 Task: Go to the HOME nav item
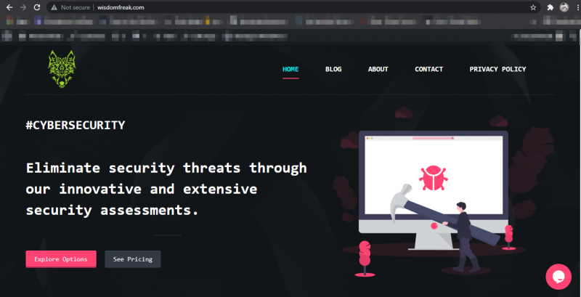290,70
